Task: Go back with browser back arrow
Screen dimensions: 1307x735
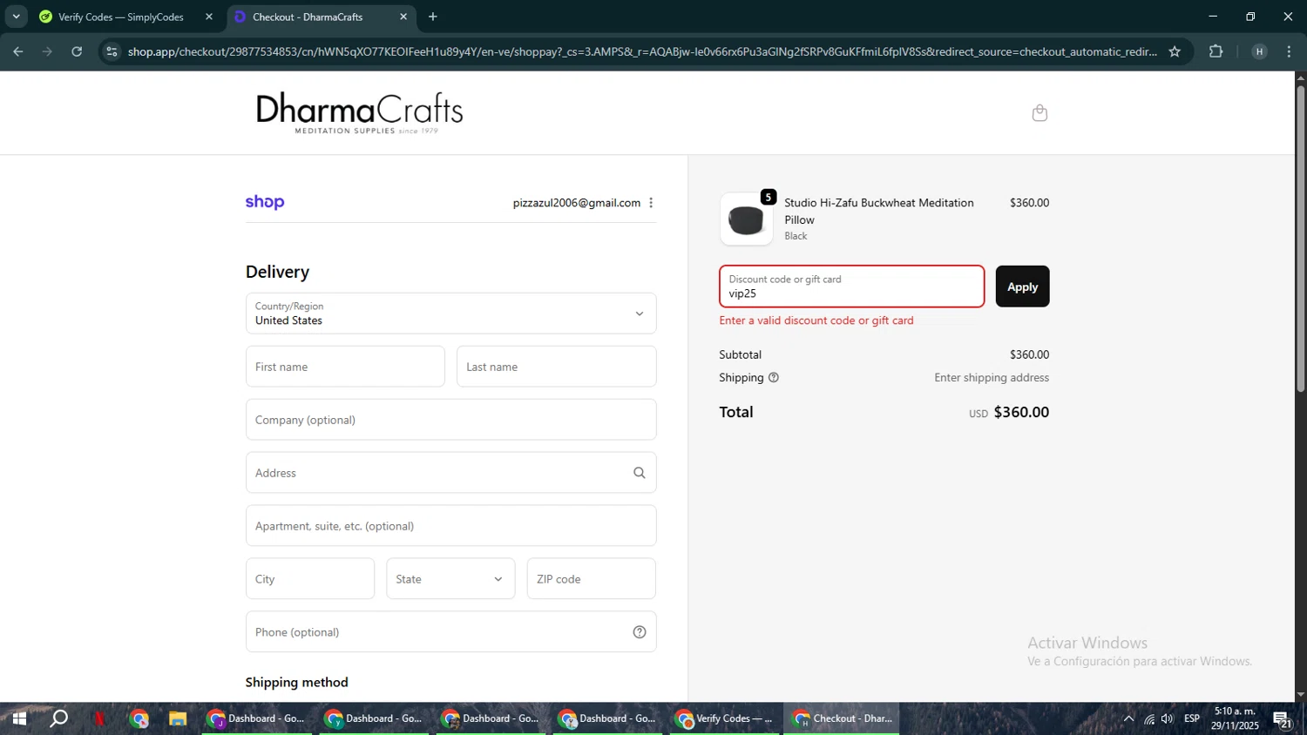Action: 18,51
